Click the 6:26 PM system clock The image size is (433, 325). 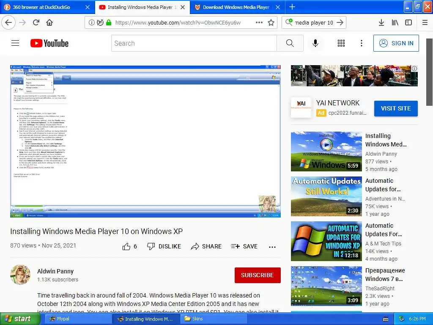click(x=417, y=319)
